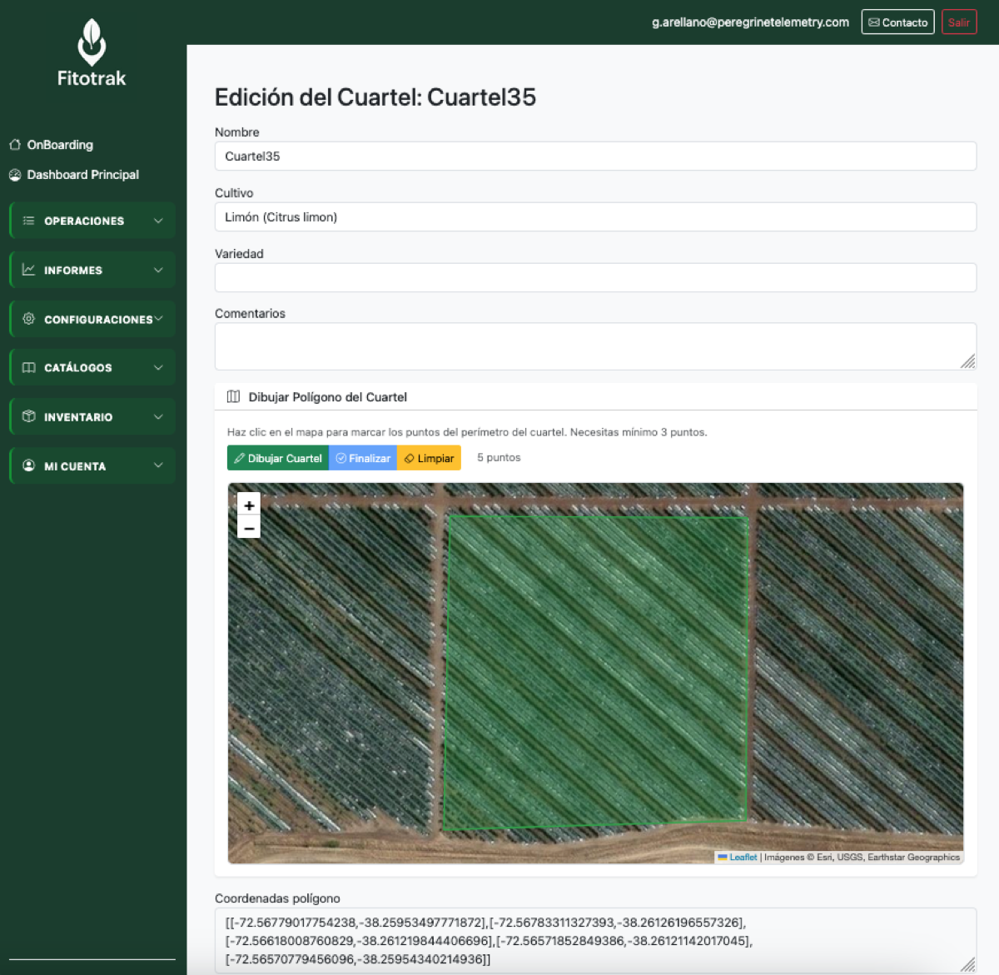Expand the Operaciones menu chevron
The height and width of the screenshot is (975, 999).
click(x=158, y=221)
